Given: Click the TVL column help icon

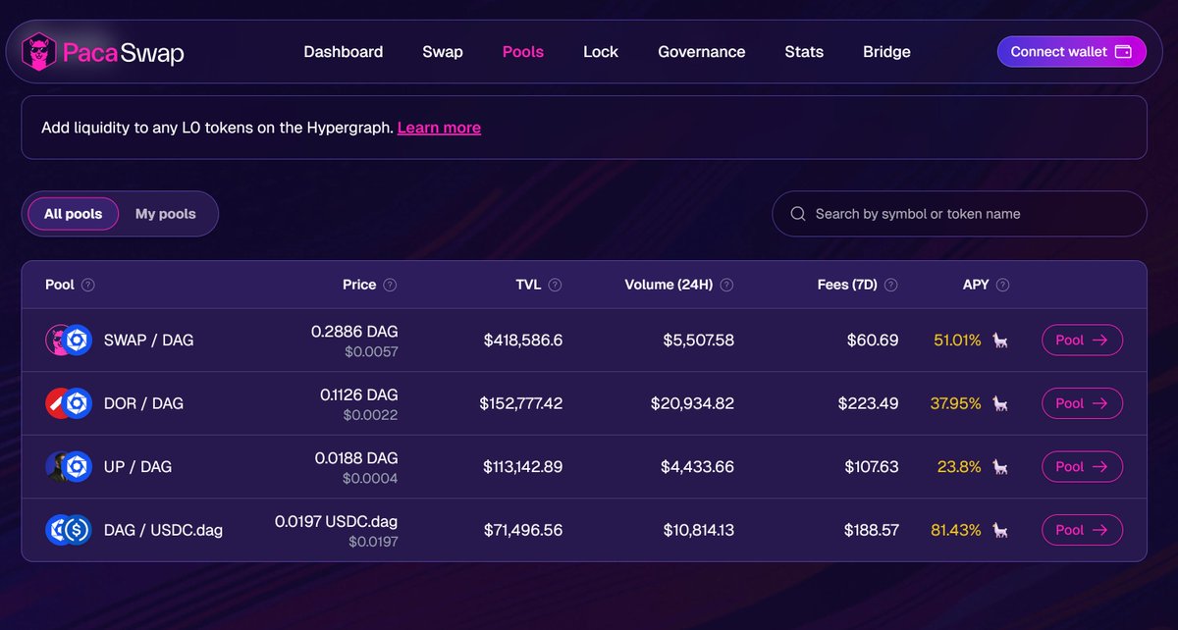Looking at the screenshot, I should pos(555,285).
